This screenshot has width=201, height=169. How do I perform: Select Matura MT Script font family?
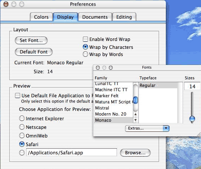point(113,102)
